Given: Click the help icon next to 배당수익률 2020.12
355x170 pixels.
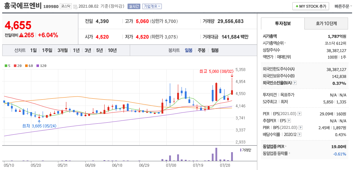Looking at the screenshot, I should 300,135.
